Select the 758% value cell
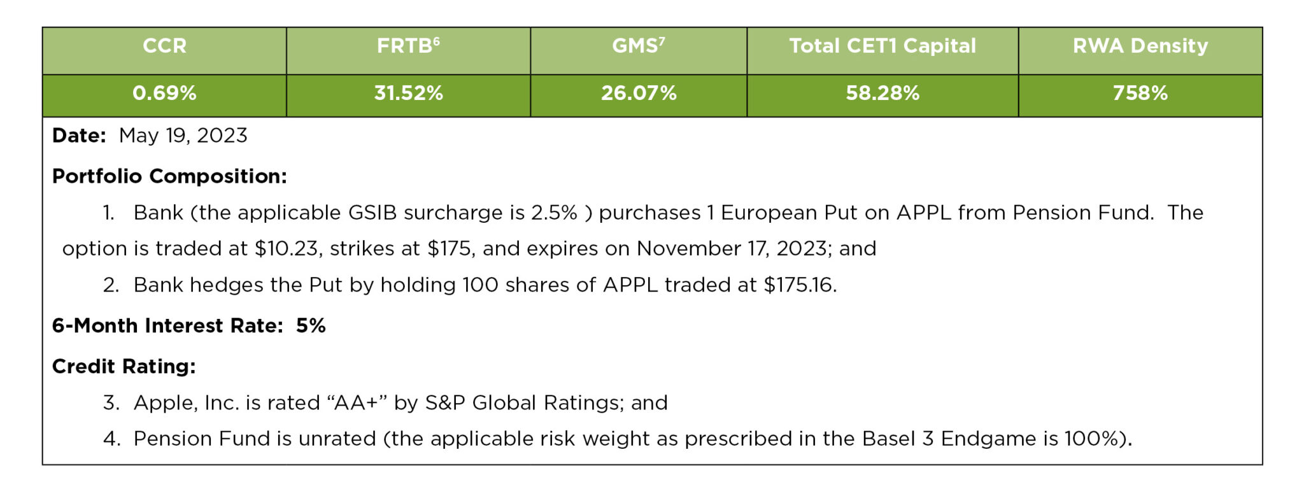Screen dimensions: 1304x489 [x=1140, y=94]
